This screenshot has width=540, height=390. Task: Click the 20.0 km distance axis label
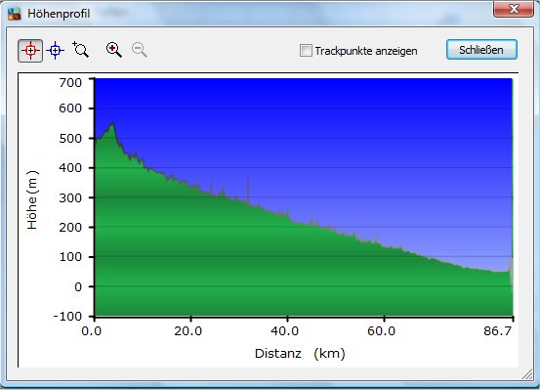(x=188, y=331)
